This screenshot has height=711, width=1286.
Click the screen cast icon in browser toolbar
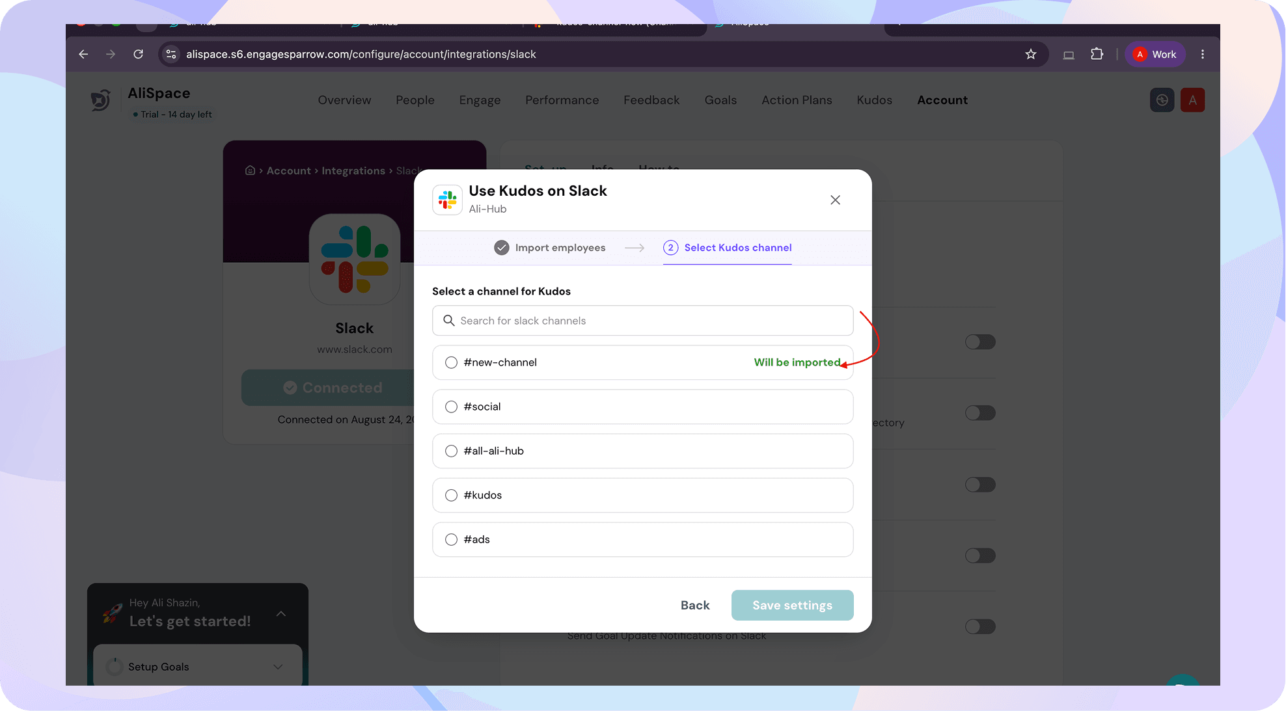(x=1069, y=55)
